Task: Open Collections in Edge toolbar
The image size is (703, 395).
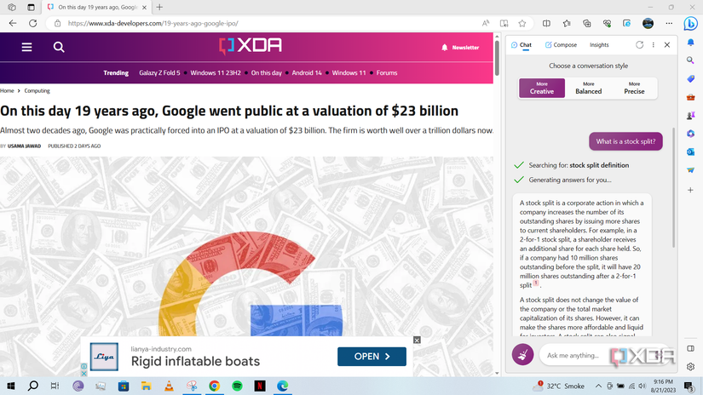Action: point(587,23)
